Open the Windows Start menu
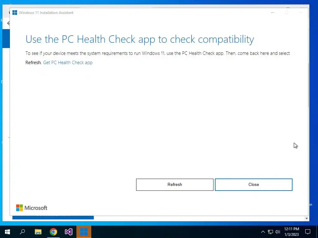 pyautogui.click(x=7, y=232)
